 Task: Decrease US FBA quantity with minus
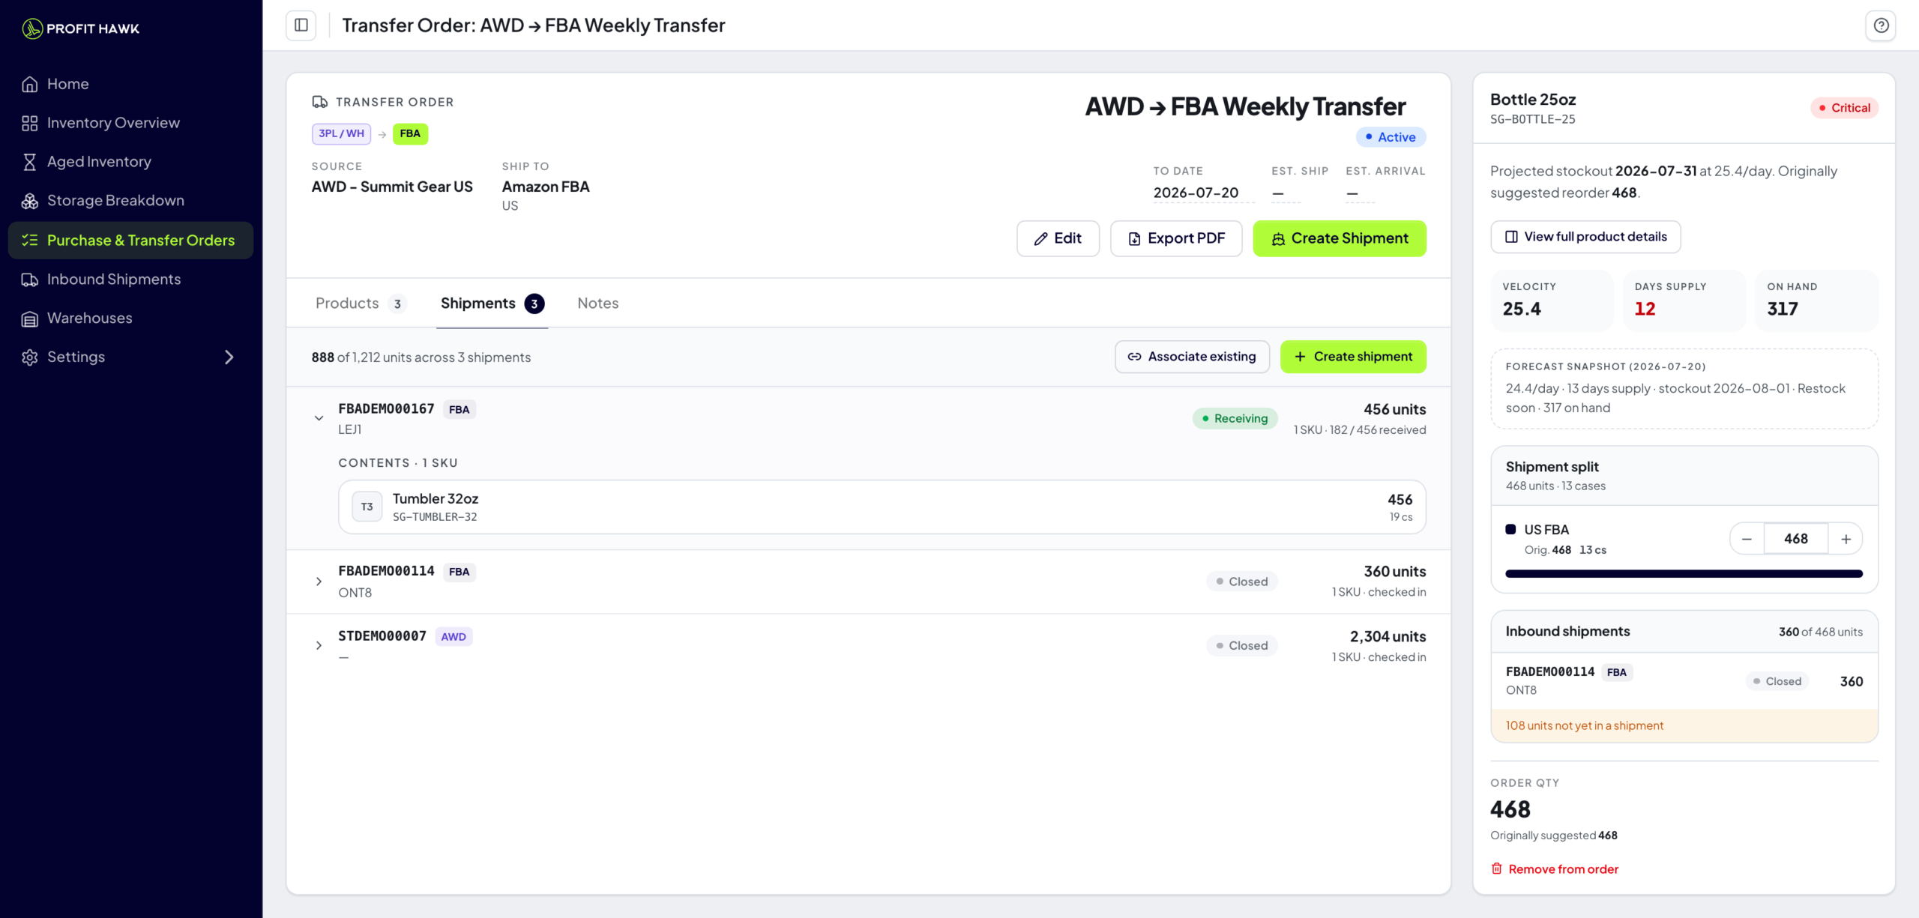click(1747, 540)
